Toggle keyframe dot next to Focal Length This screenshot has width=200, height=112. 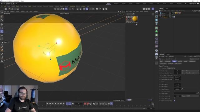[160, 71]
